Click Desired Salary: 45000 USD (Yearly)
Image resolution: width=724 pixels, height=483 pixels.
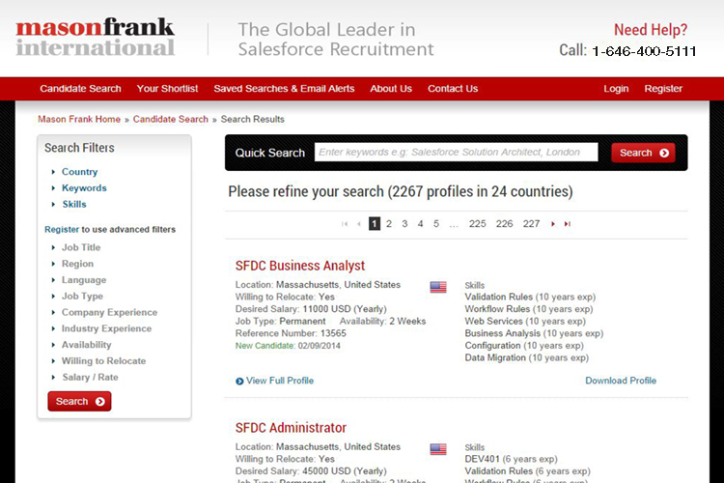tap(311, 471)
